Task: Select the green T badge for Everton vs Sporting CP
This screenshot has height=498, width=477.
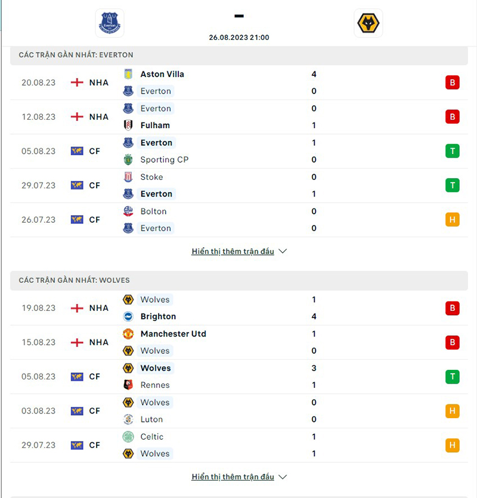Action: click(452, 151)
